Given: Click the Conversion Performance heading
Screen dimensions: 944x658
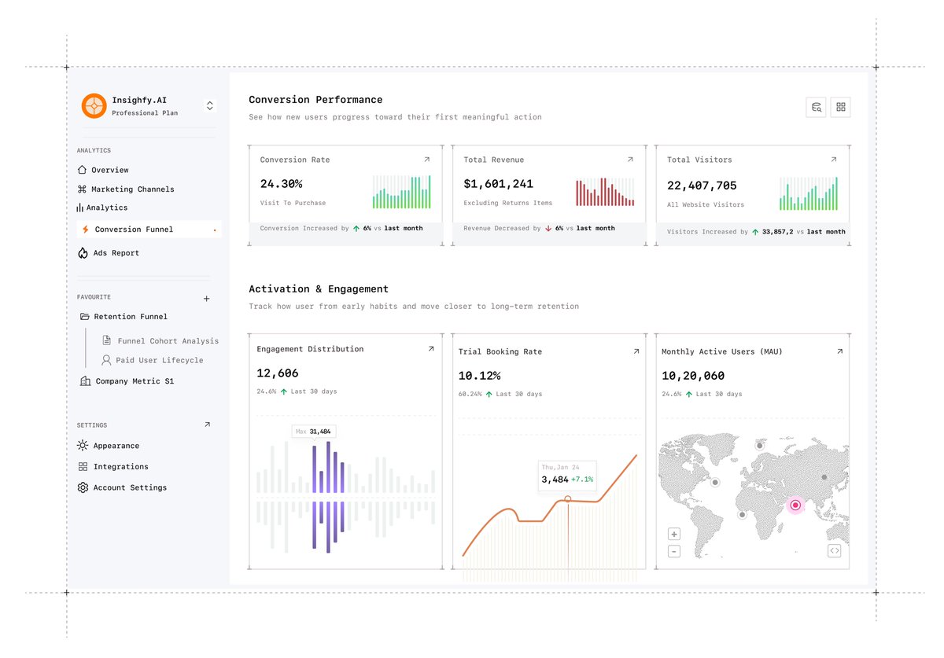Looking at the screenshot, I should (315, 100).
